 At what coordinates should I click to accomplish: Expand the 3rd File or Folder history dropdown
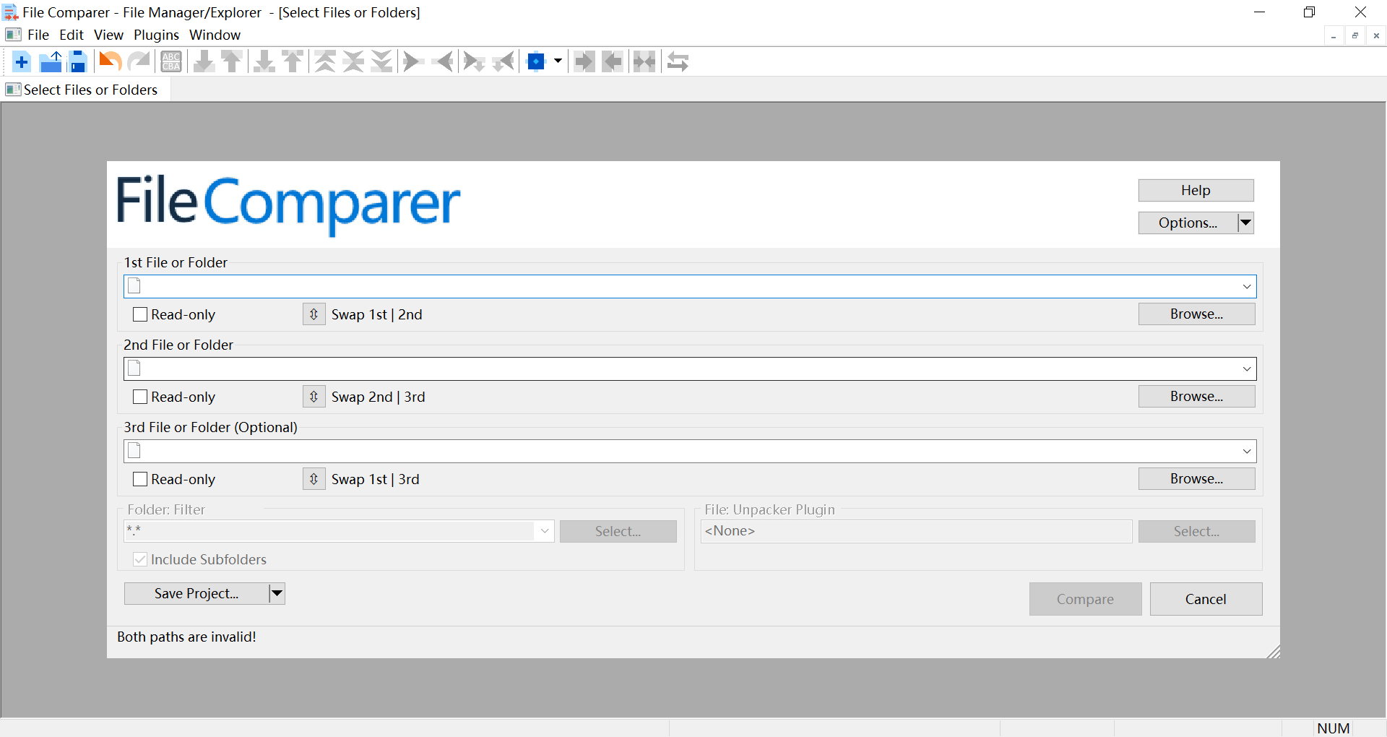(1247, 452)
